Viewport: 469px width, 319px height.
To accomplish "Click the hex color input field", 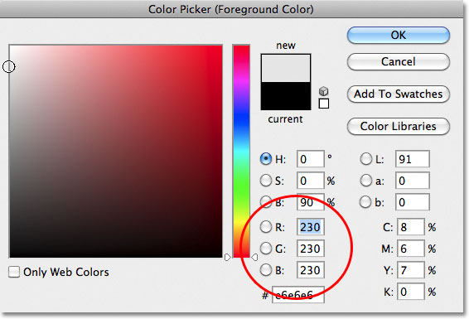I will (298, 294).
